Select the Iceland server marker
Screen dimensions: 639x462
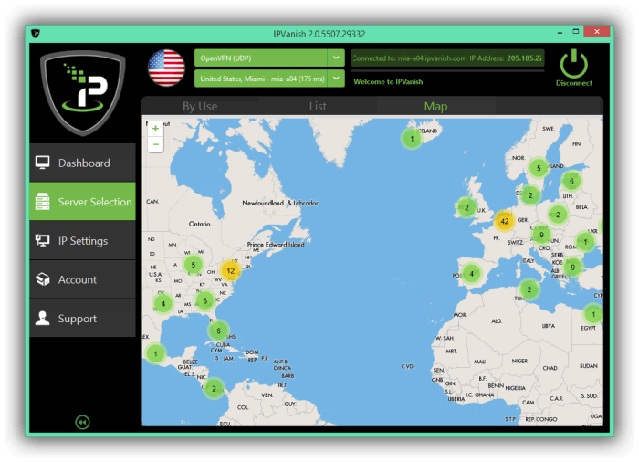(x=412, y=139)
